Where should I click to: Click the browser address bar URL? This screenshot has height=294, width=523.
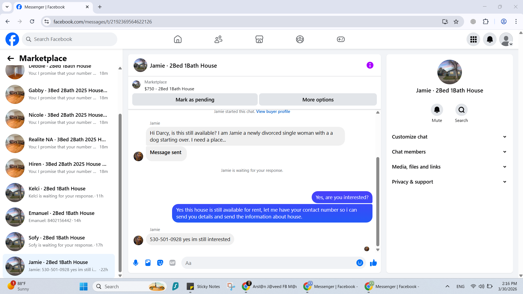pos(103,22)
